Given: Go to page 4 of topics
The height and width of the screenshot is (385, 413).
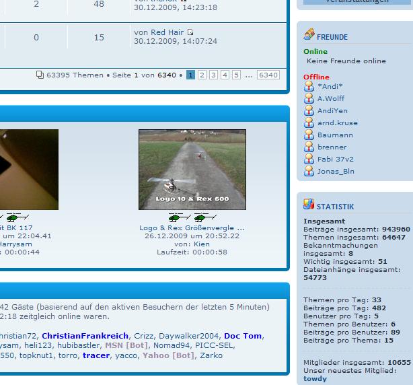Looking at the screenshot, I should point(225,75).
